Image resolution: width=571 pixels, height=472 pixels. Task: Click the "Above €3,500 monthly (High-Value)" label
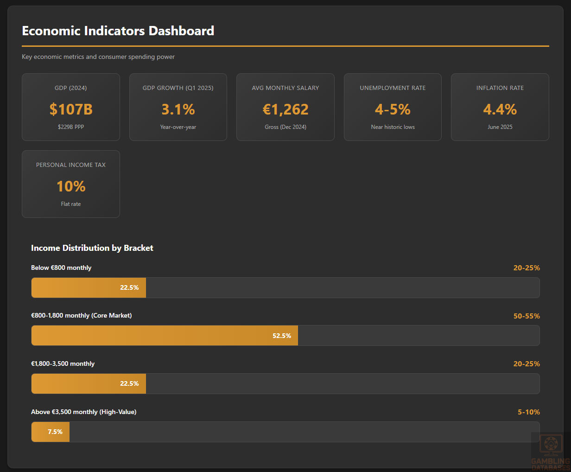click(x=84, y=412)
